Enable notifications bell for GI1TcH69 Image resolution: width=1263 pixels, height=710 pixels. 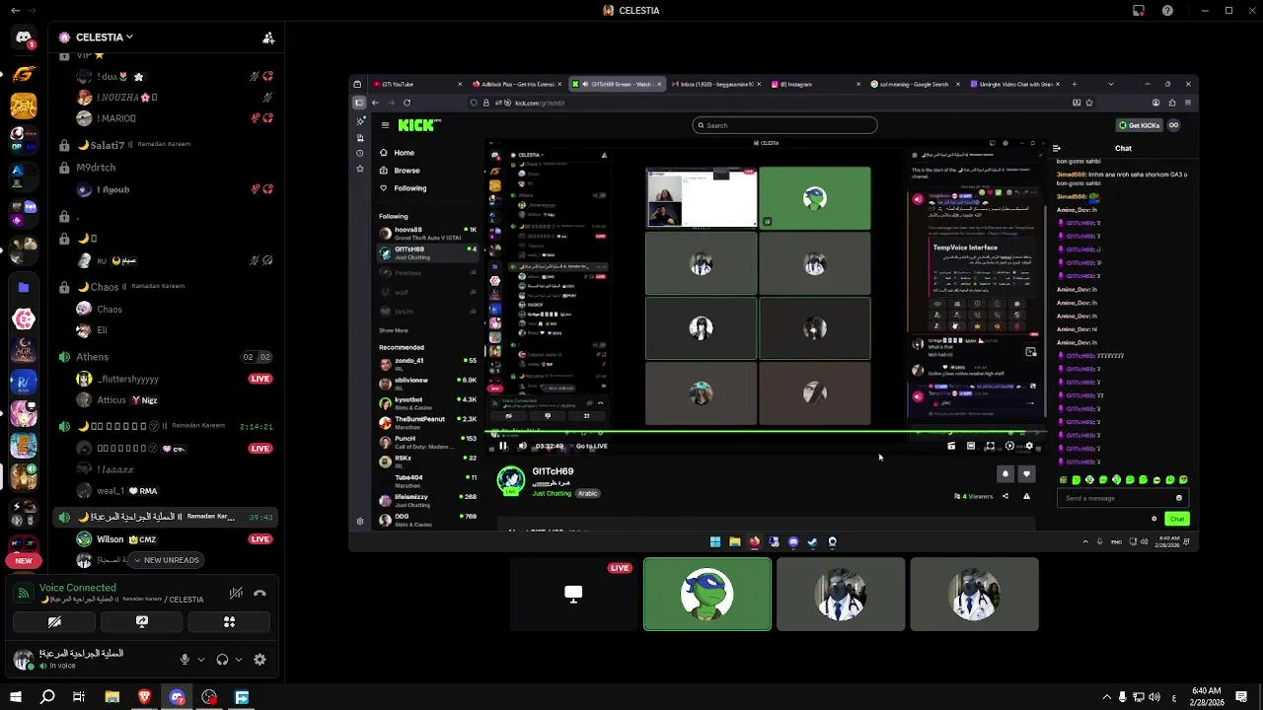[x=1005, y=474]
